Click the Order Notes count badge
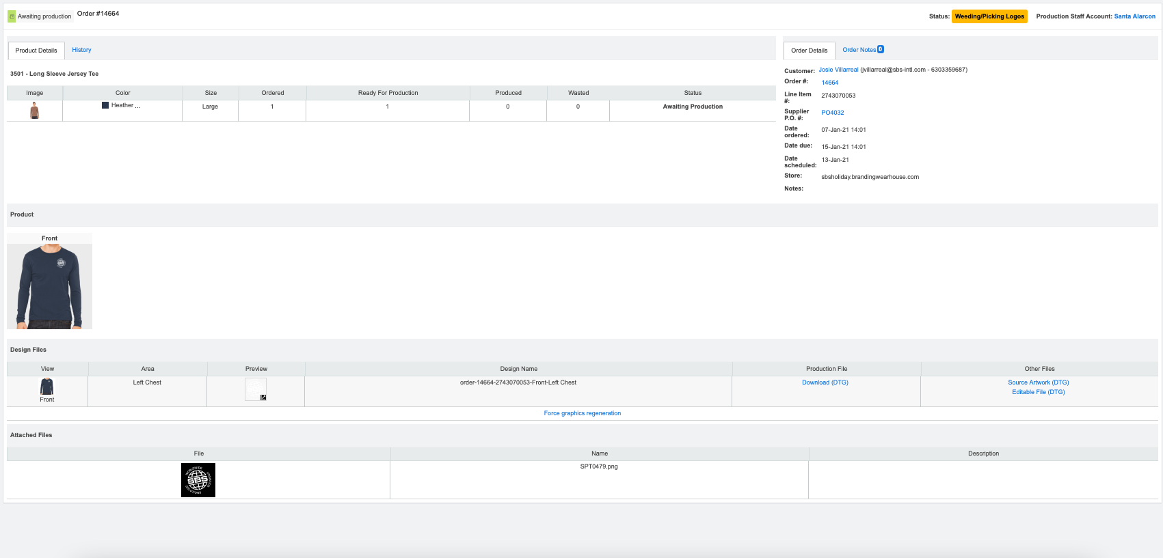1163x558 pixels. tap(881, 49)
